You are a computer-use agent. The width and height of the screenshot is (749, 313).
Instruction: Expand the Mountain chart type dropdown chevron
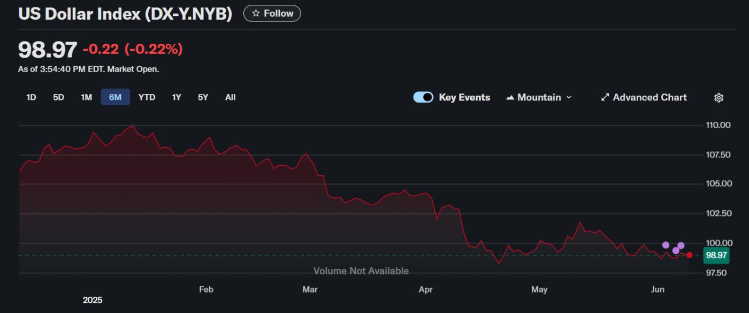click(569, 97)
